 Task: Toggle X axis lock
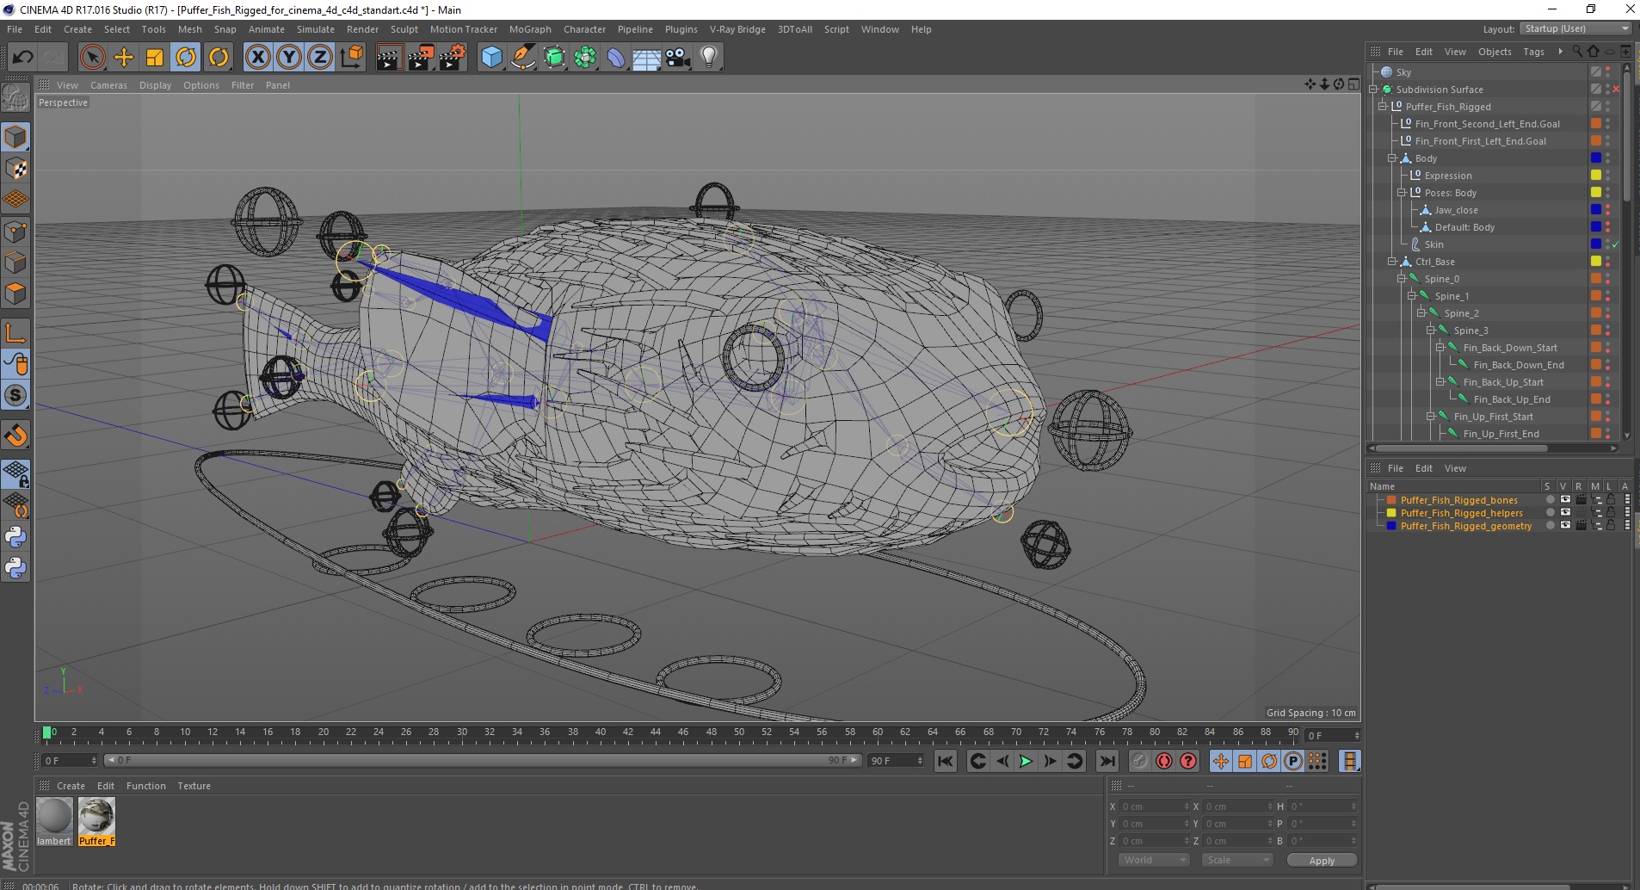(257, 58)
